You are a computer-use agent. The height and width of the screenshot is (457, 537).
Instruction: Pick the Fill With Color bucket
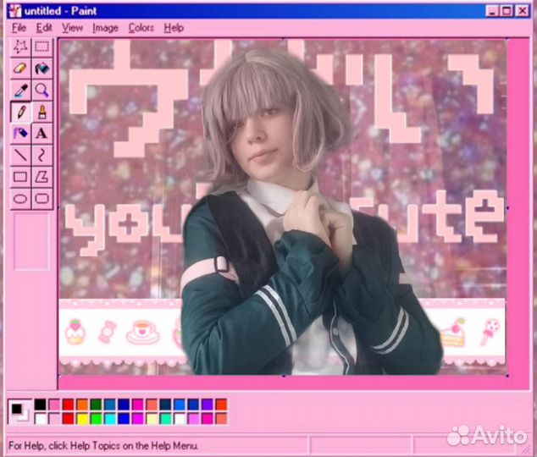point(42,69)
